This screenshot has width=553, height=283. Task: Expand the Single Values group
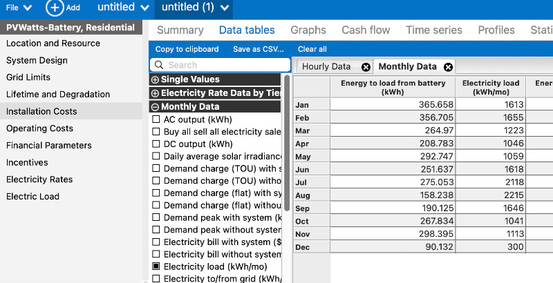pos(155,80)
